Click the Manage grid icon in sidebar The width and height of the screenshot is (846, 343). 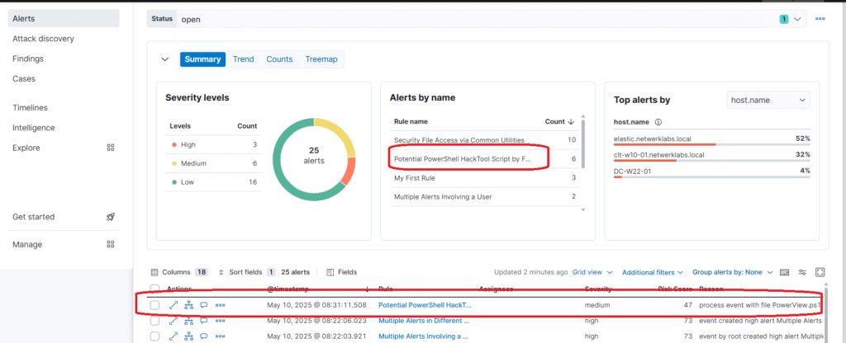[x=111, y=244]
